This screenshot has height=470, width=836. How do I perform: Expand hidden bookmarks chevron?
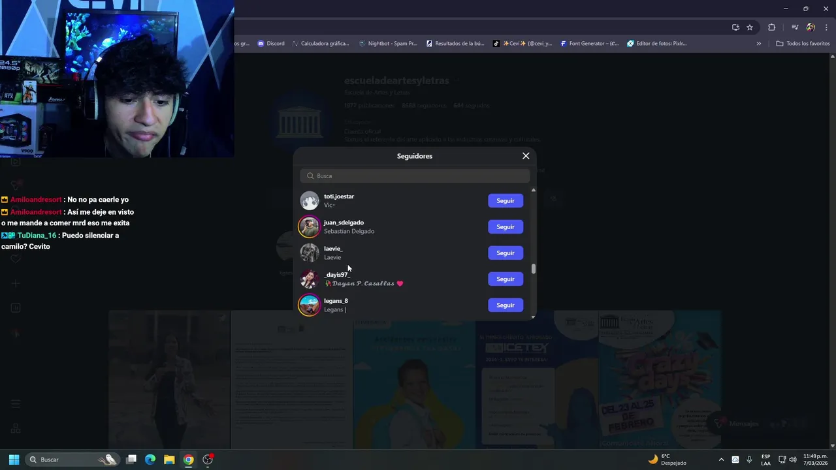[758, 44]
